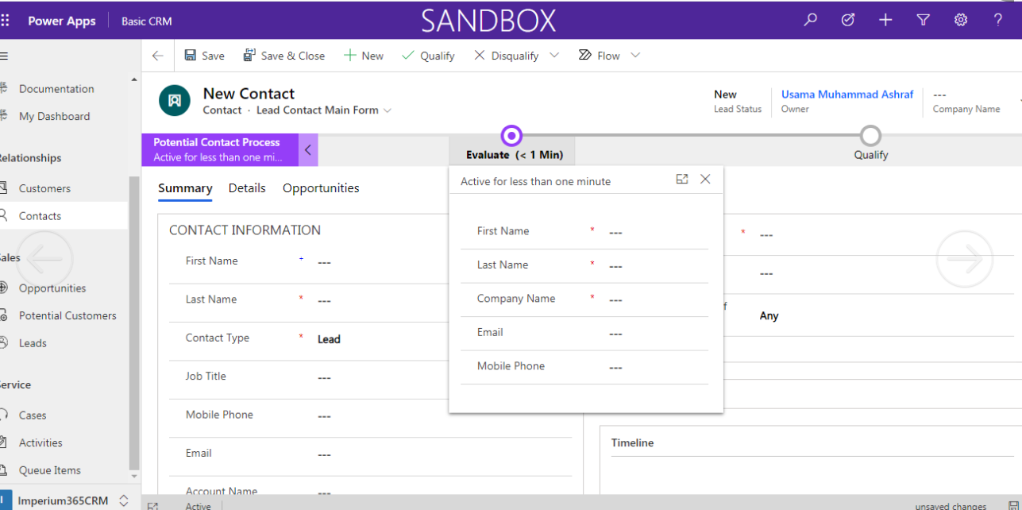
Task: Click the help question mark icon
Action: coord(998,21)
